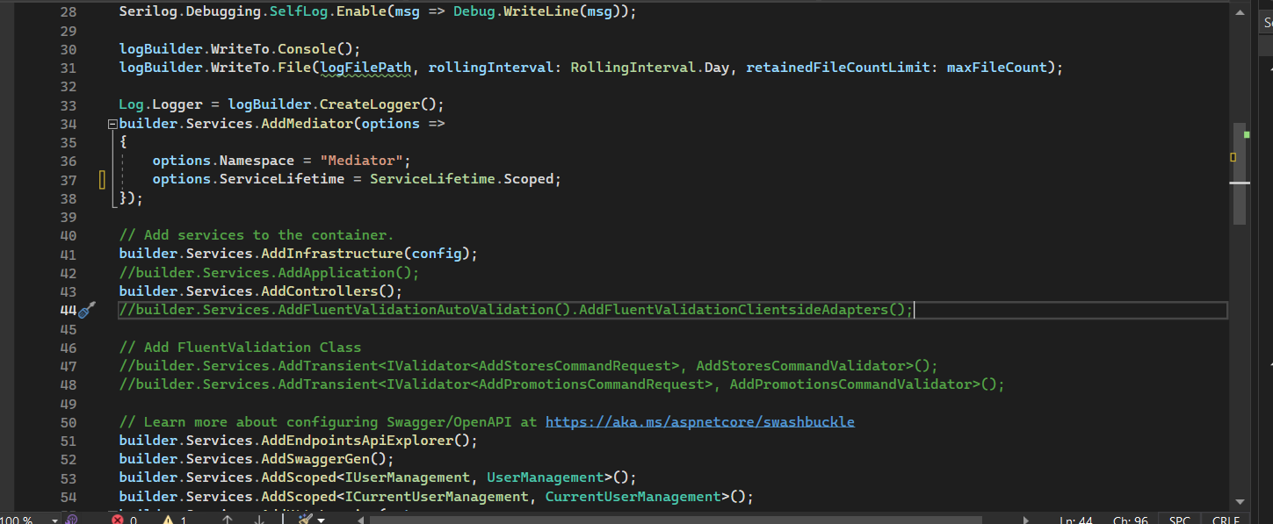Image resolution: width=1273 pixels, height=524 pixels.
Task: Click the logFilePath argument on line 31
Action: (365, 68)
